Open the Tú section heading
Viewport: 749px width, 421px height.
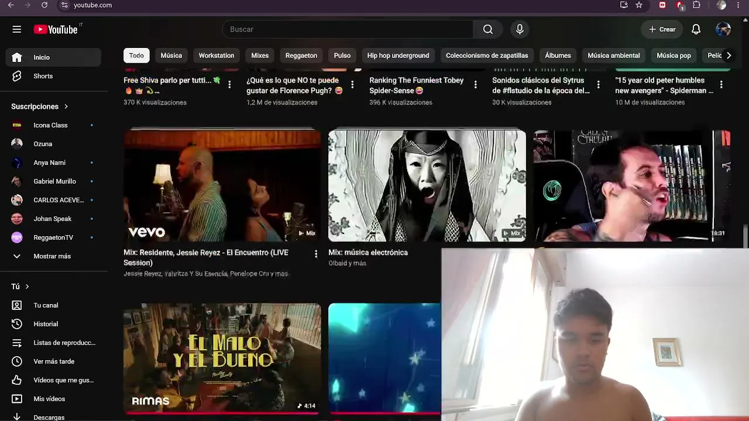tap(20, 287)
